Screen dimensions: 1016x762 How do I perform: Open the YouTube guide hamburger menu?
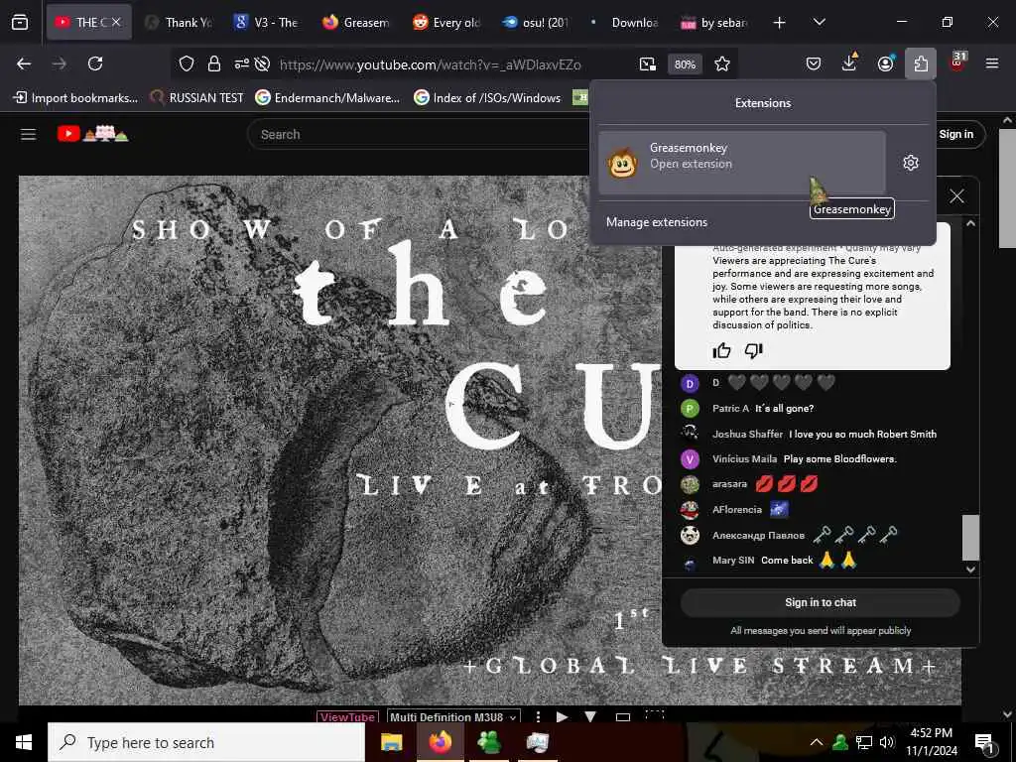point(28,134)
